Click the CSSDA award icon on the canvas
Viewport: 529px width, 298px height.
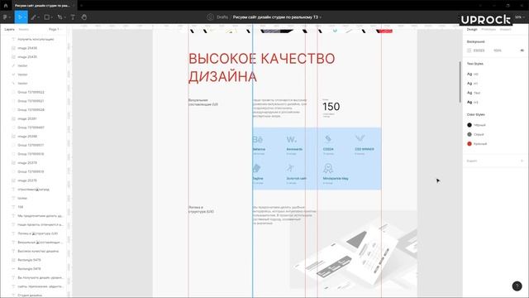pos(328,139)
